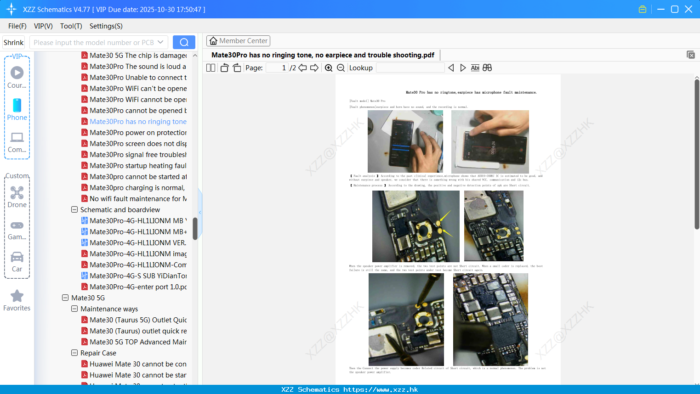Viewport: 700px width, 394px height.
Task: Select the Phone category
Action: point(17,109)
